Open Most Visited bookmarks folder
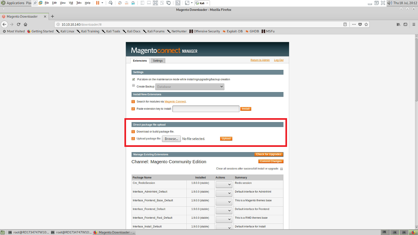The width and height of the screenshot is (418, 235). 13,31
